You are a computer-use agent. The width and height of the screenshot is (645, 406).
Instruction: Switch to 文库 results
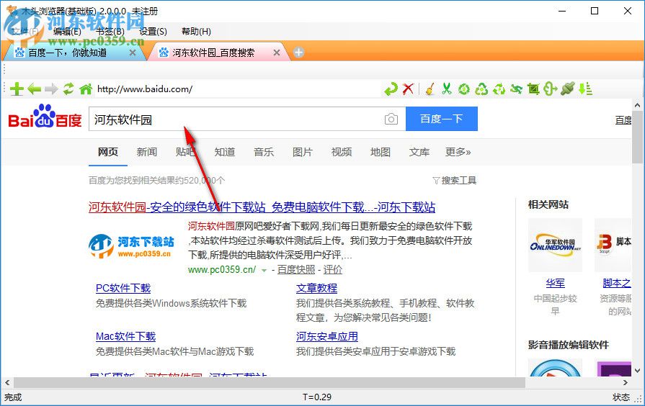419,152
